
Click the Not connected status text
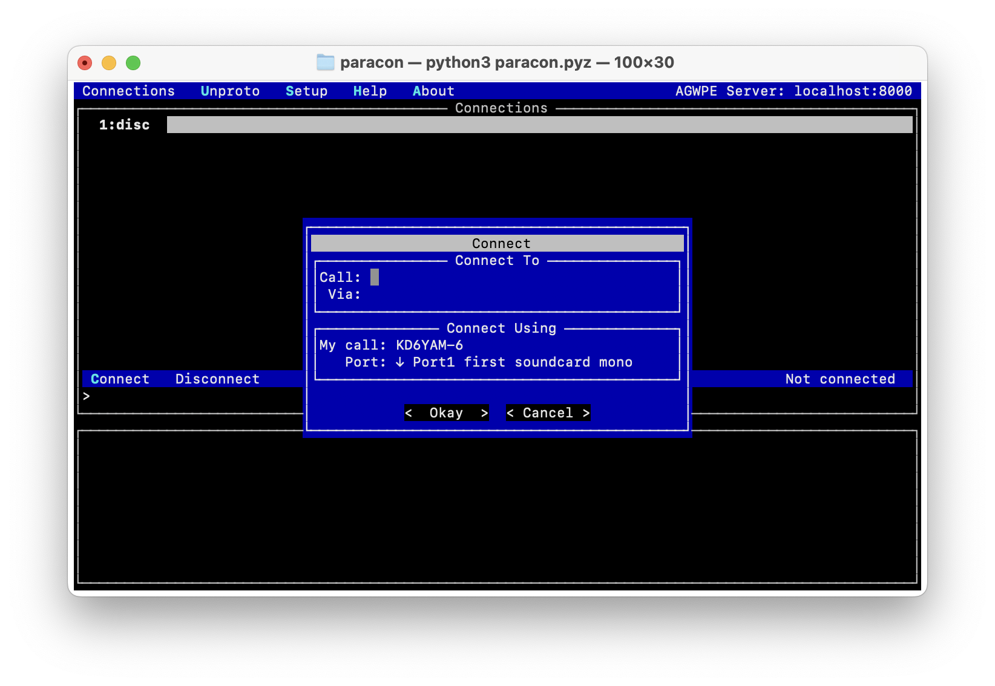[840, 379]
